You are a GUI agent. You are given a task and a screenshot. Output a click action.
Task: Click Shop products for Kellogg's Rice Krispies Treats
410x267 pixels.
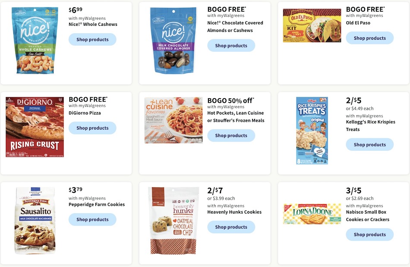(369, 145)
